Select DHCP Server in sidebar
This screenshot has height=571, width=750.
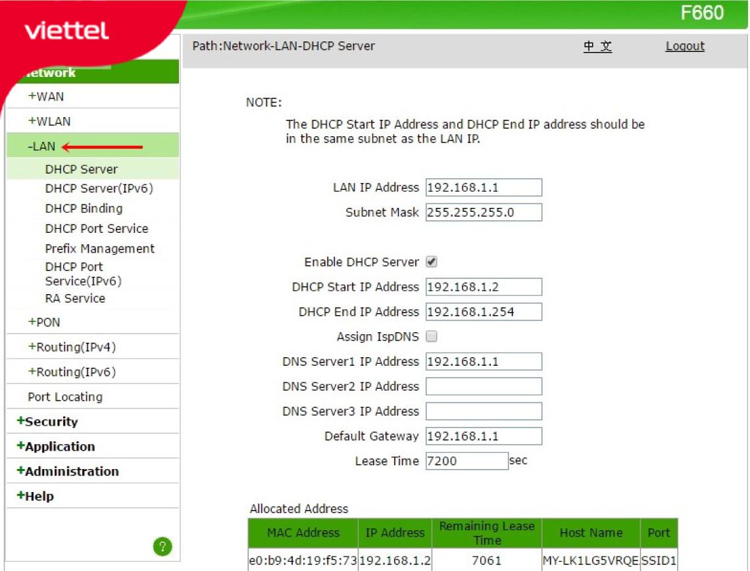[x=82, y=169]
